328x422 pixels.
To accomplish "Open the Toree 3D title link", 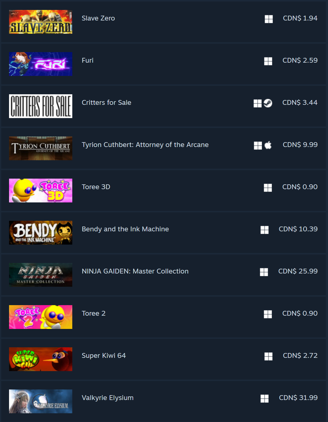I will point(96,187).
